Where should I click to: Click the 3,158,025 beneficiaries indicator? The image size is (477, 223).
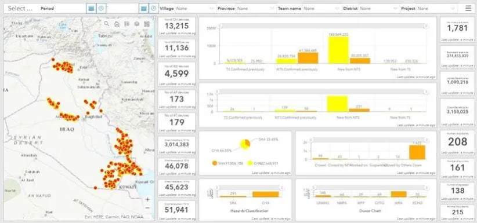click(x=457, y=113)
